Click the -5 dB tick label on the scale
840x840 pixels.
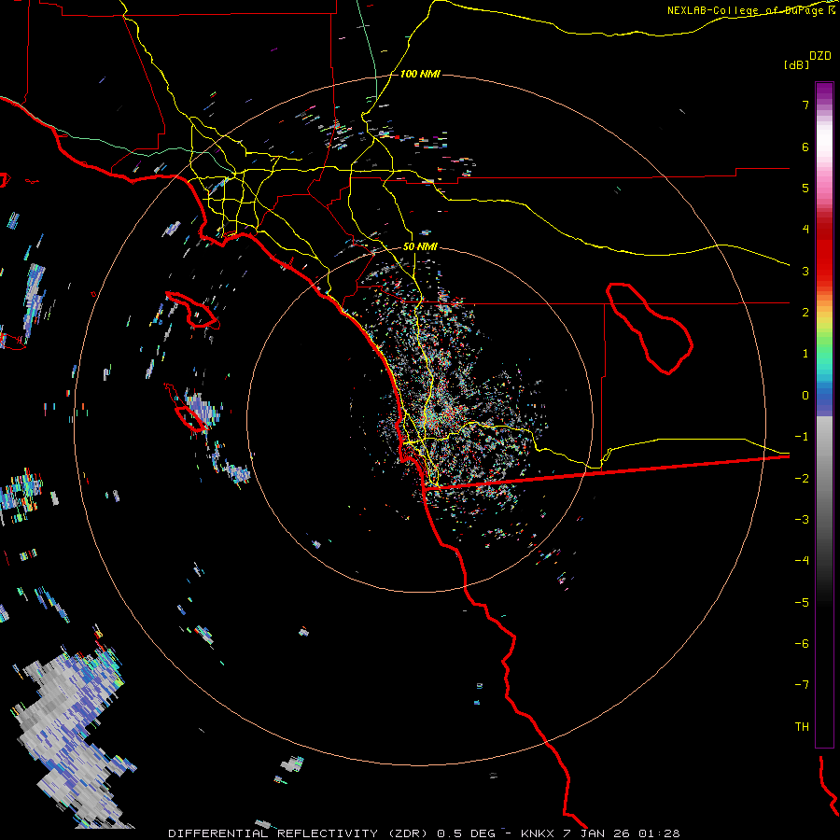[x=802, y=603]
